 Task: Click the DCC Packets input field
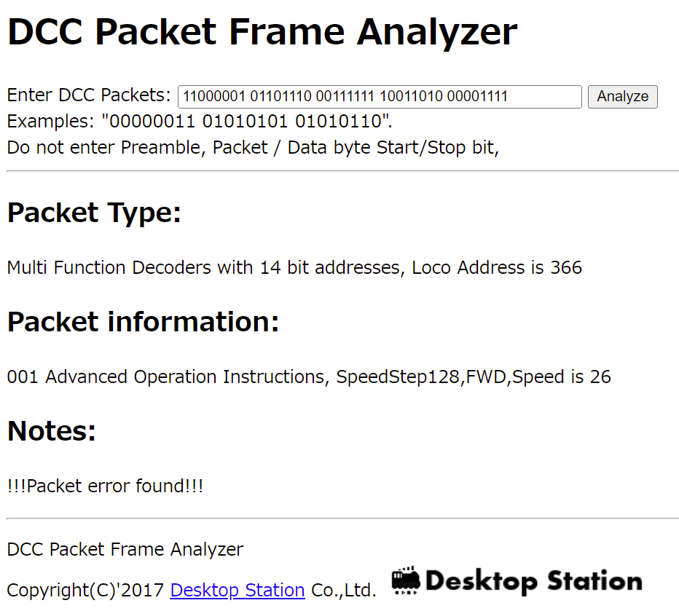379,96
